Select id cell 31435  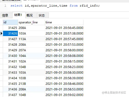(10, 84)
